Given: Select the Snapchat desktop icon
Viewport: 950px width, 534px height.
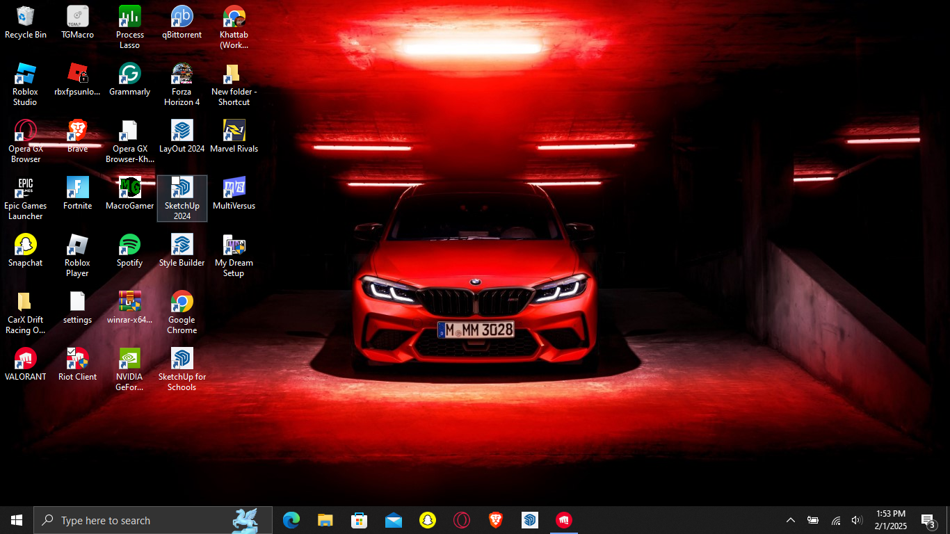Looking at the screenshot, I should point(26,250).
